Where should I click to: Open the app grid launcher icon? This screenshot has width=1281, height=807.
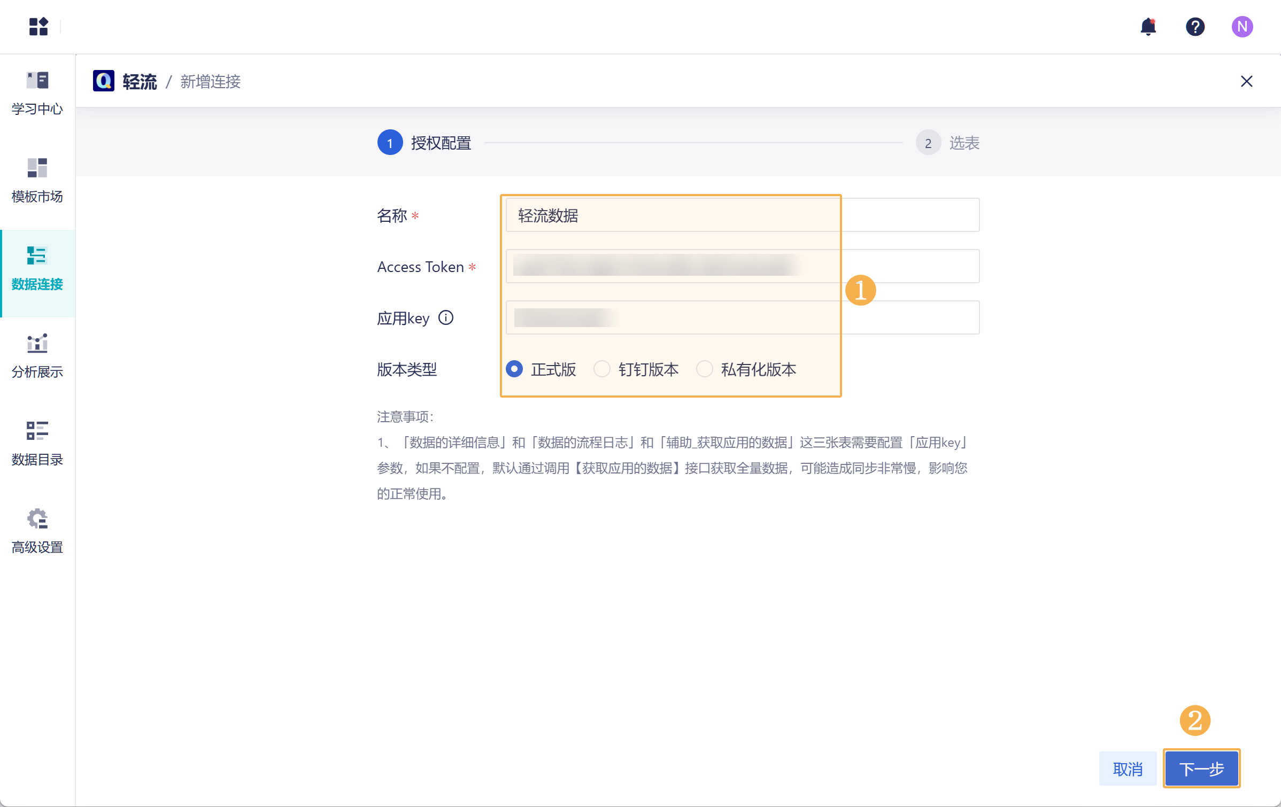click(x=38, y=26)
